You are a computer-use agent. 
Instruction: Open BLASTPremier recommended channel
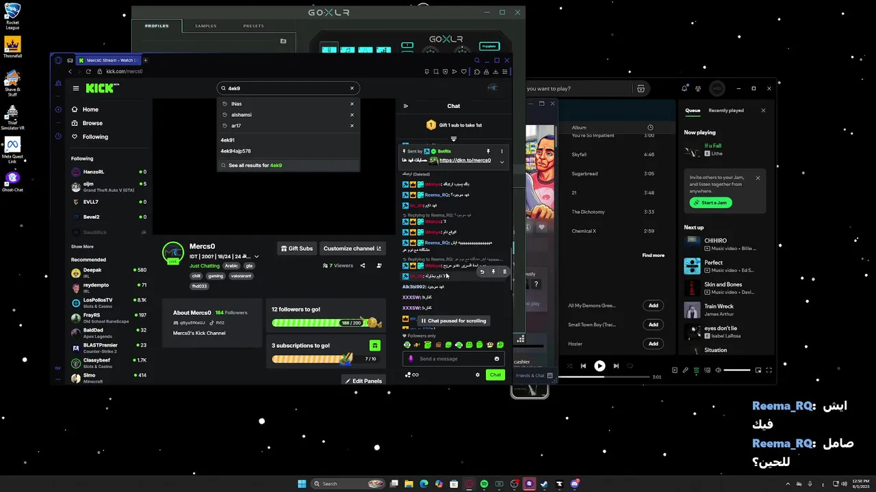point(109,347)
